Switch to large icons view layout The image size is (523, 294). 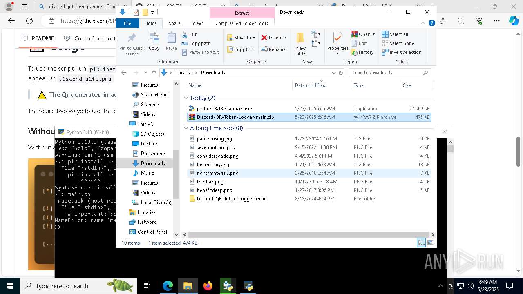click(x=430, y=243)
